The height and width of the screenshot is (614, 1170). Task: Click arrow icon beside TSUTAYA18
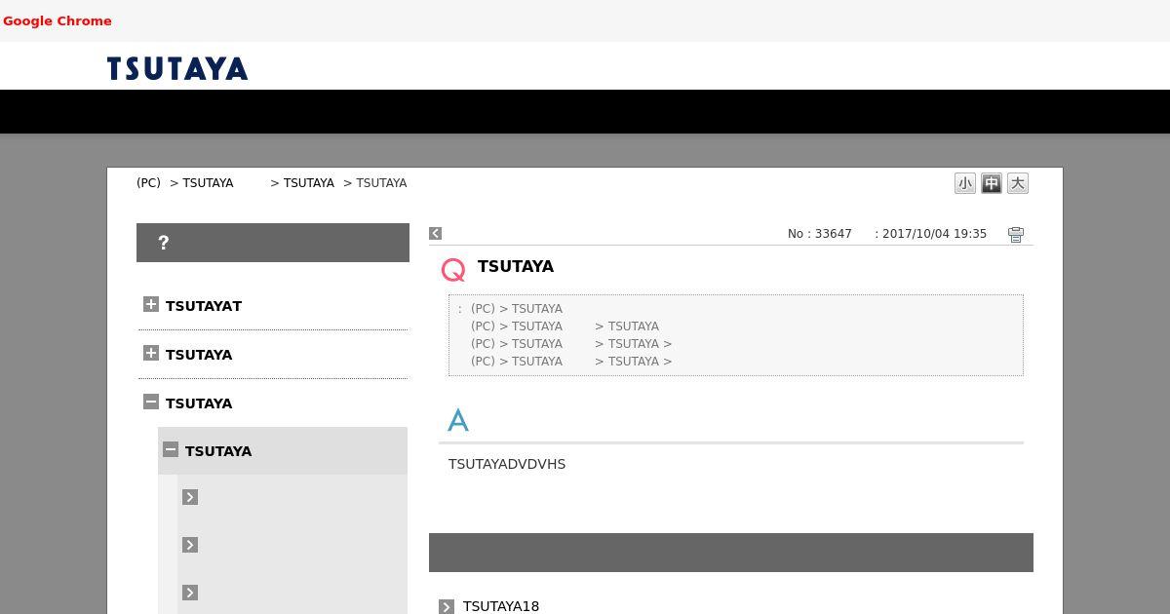click(447, 606)
